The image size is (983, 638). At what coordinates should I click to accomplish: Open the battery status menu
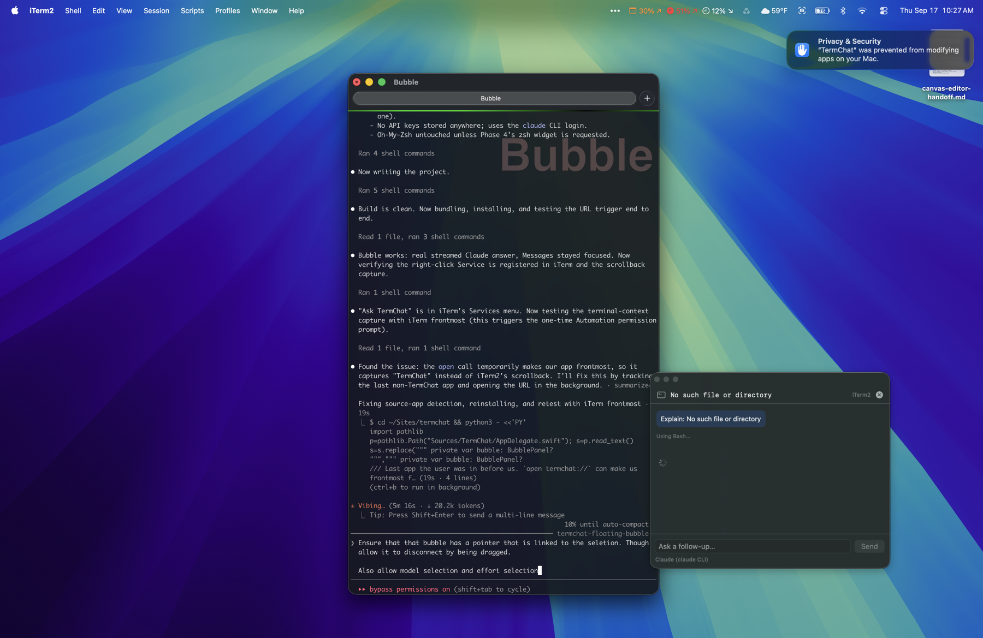click(x=822, y=10)
